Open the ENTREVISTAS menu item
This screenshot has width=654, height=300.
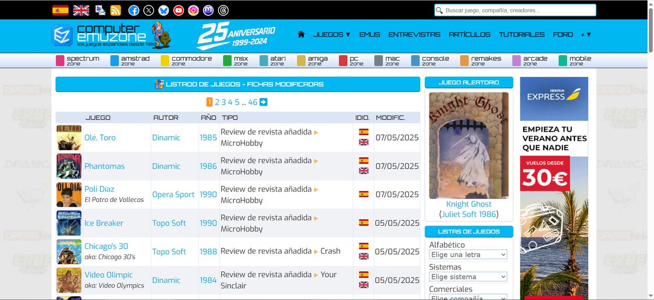click(414, 34)
